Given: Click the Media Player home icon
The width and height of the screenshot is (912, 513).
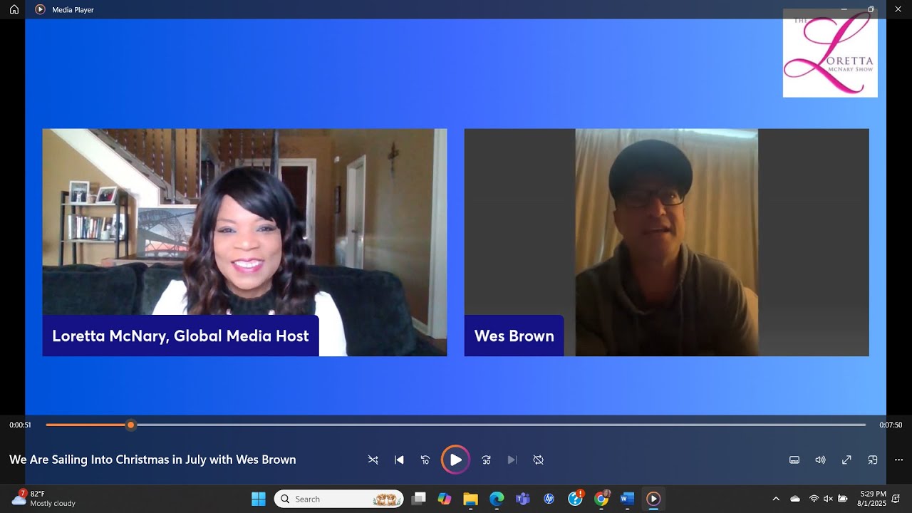Looking at the screenshot, I should click(14, 9).
